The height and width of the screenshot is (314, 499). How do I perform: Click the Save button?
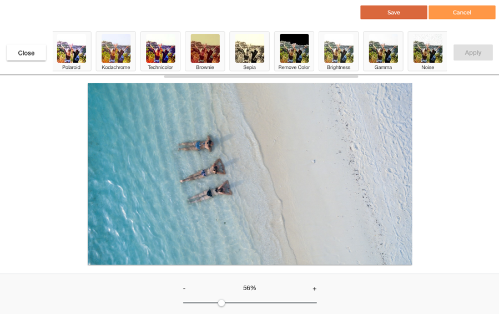click(x=394, y=12)
